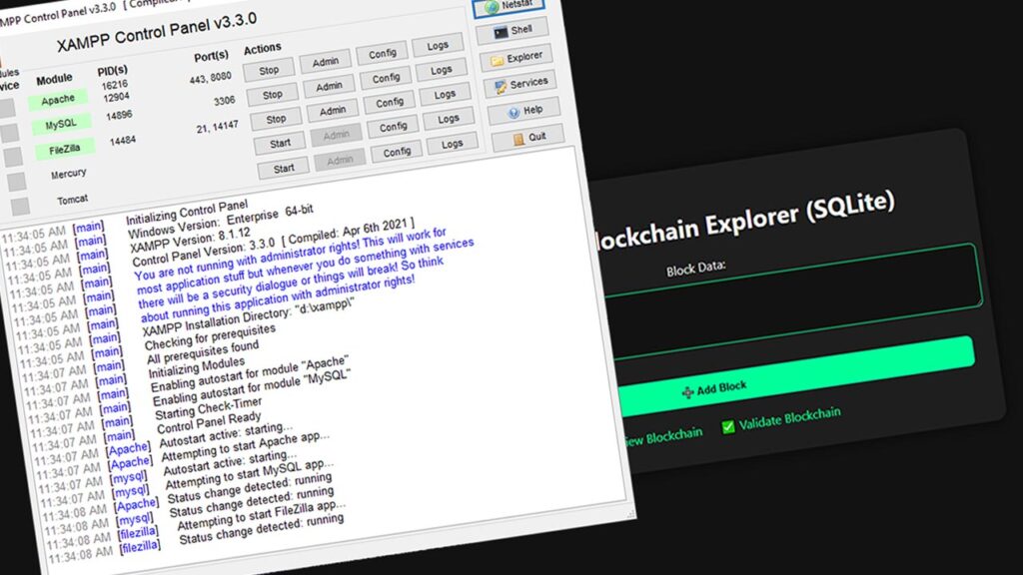Click log line 'XAMPP Version: 8.1.12'
The width and height of the screenshot is (1023, 575).
pos(190,241)
